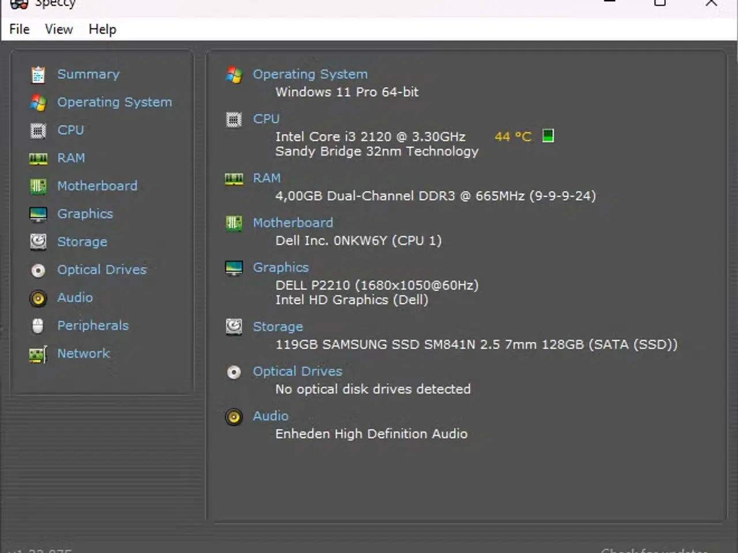Open the Summary section in the sidebar
The height and width of the screenshot is (553, 738).
point(38,74)
